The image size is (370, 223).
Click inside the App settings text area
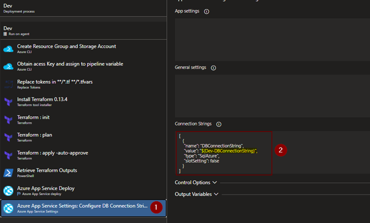click(x=272, y=40)
